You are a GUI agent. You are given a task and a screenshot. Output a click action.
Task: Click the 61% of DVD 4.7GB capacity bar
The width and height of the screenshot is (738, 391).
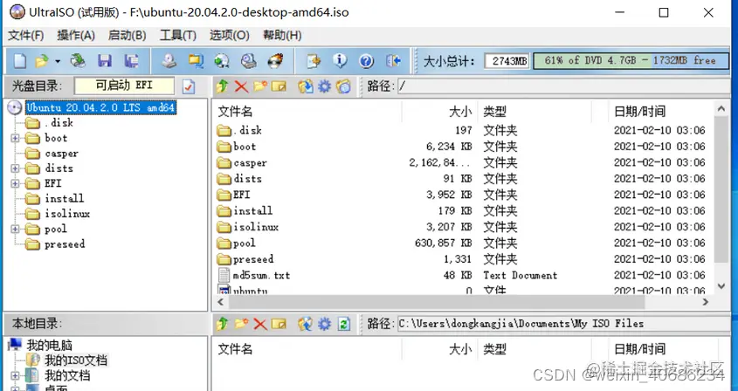tap(631, 61)
